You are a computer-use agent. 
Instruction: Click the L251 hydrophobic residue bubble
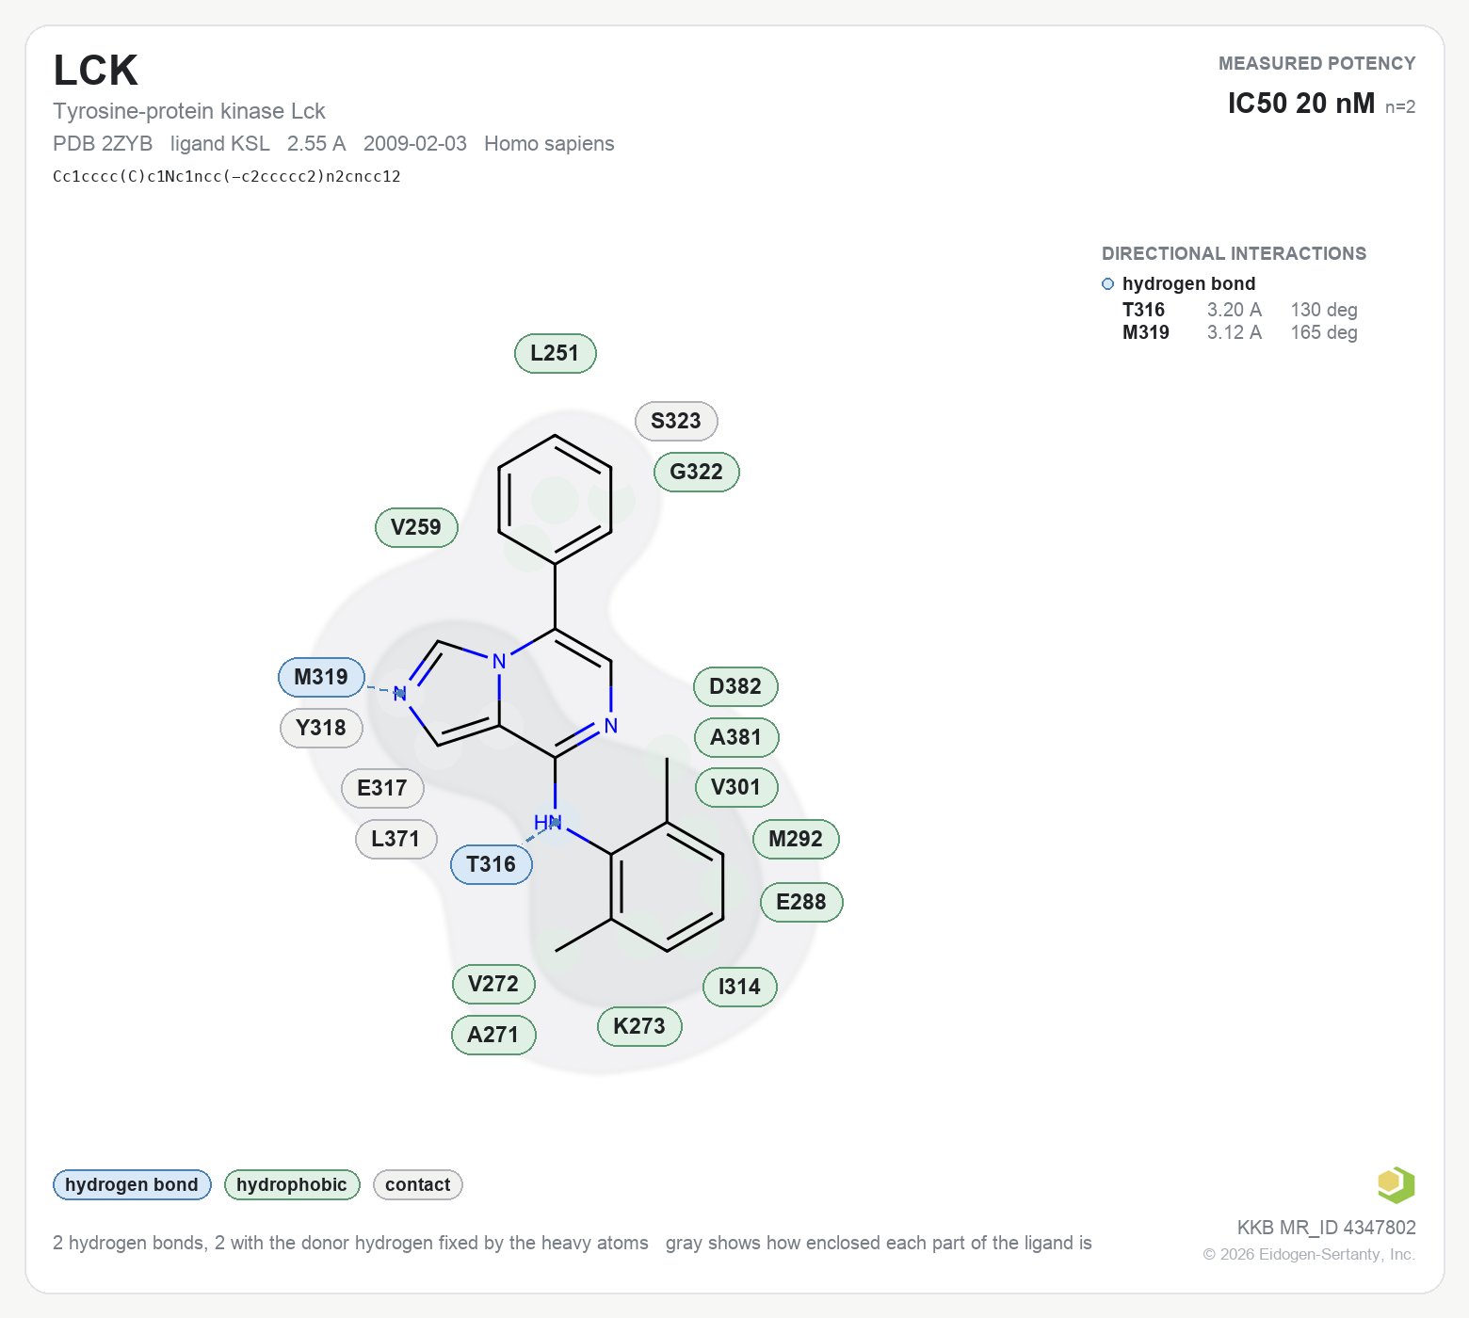tap(556, 353)
